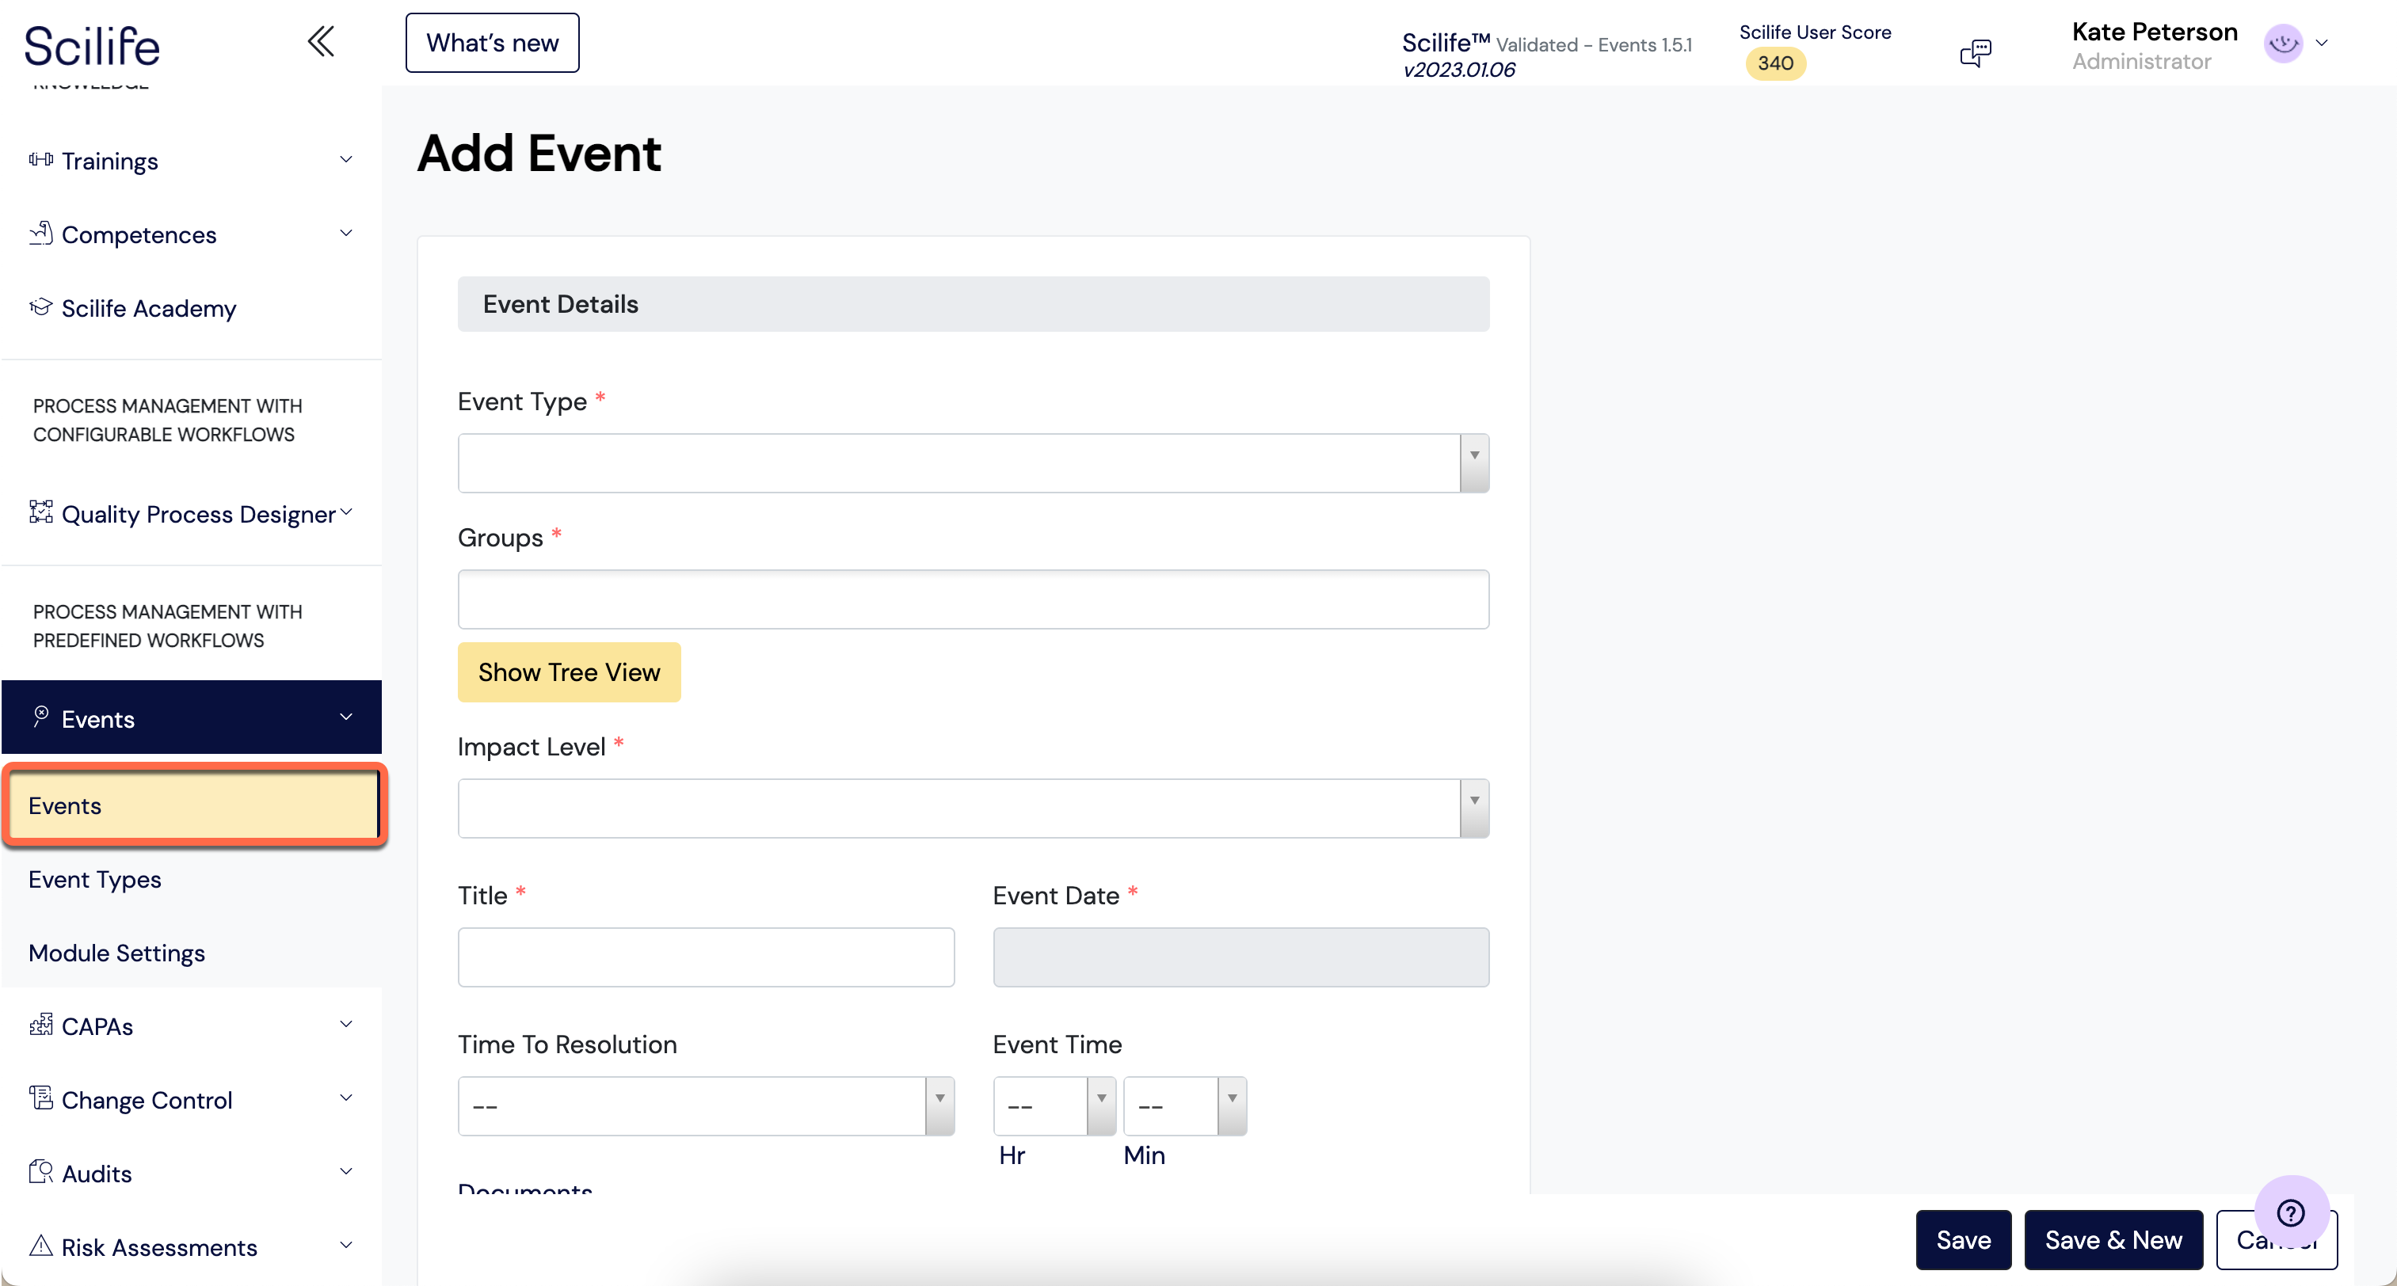Open the Trainings menu item
Screen dimensions: 2397x1286
pyautogui.click(x=192, y=160)
